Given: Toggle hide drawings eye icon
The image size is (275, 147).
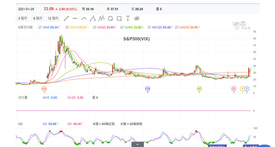Looking at the screenshot, I should coord(137,18).
